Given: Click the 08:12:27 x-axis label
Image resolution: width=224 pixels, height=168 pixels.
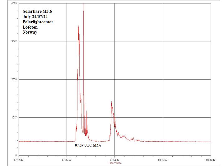Looking at the screenshot, I should [163, 160].
